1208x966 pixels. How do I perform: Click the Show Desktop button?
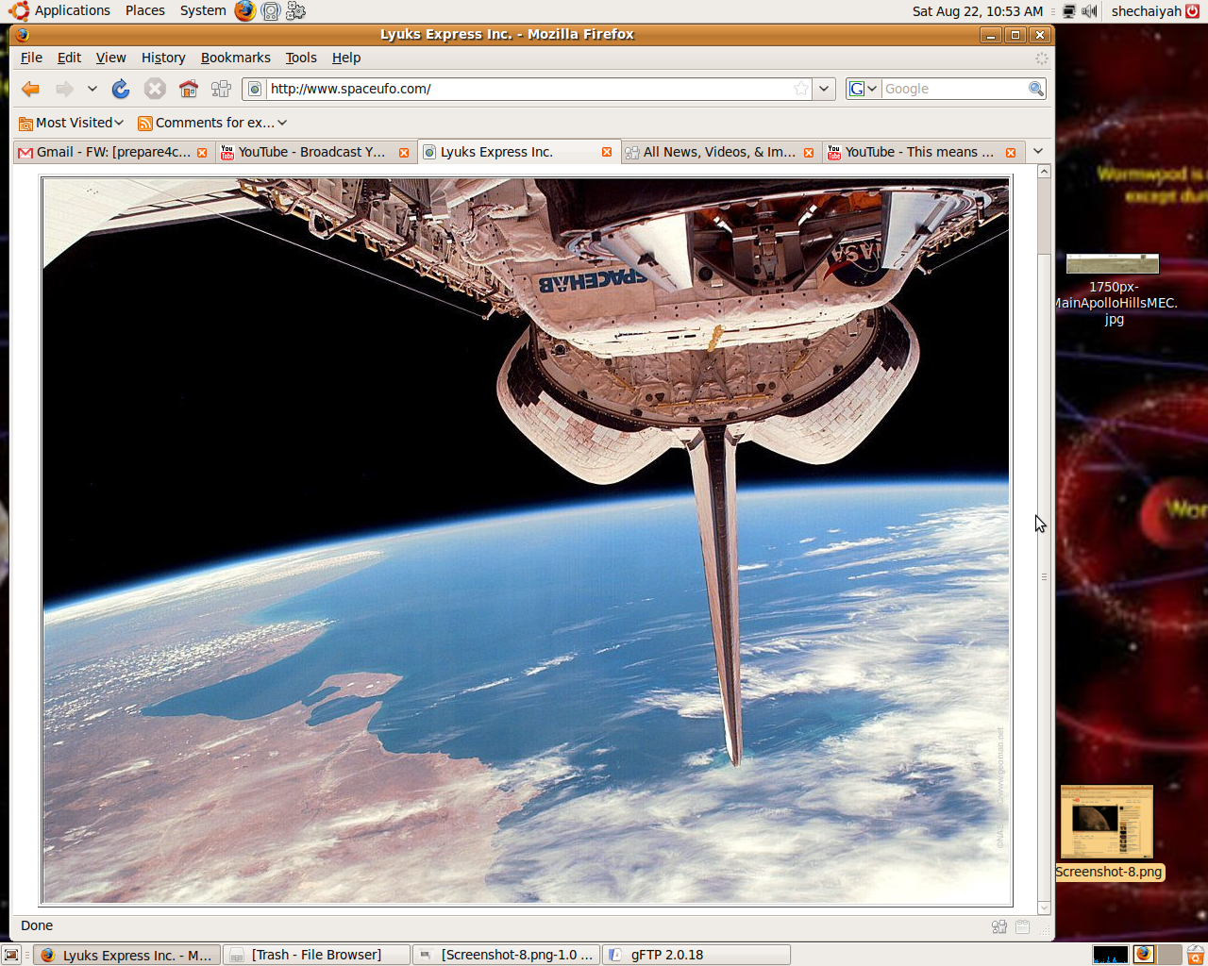click(11, 955)
